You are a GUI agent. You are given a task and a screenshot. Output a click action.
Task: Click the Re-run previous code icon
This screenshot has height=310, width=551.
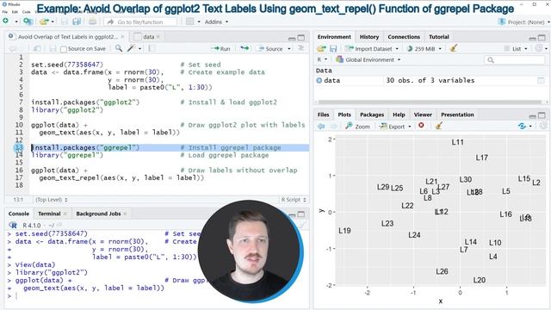point(245,48)
